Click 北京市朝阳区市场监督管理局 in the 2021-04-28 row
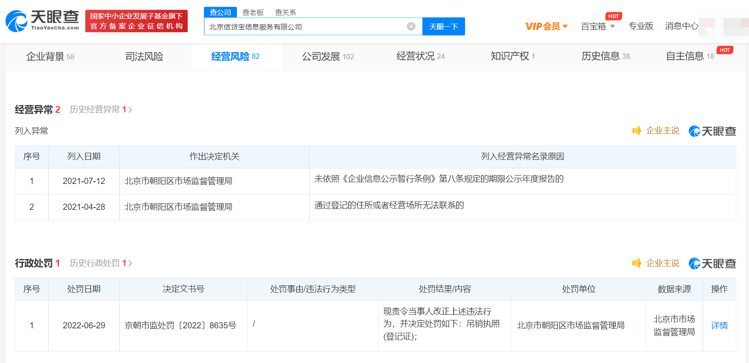 pos(178,207)
